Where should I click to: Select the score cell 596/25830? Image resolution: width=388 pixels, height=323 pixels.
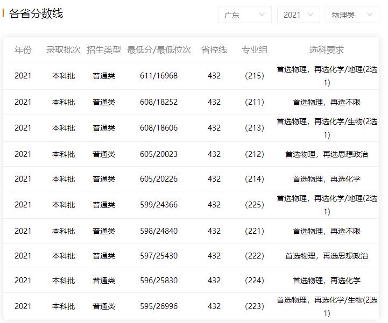click(x=159, y=281)
